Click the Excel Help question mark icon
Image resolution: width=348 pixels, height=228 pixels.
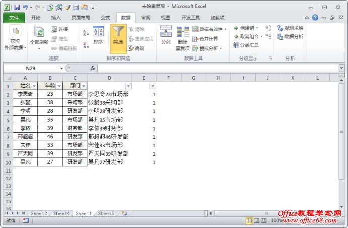(x=315, y=17)
